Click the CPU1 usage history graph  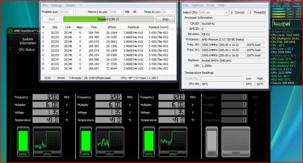coord(110,142)
